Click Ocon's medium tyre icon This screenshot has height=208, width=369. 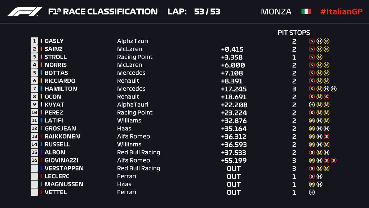[x=319, y=97]
